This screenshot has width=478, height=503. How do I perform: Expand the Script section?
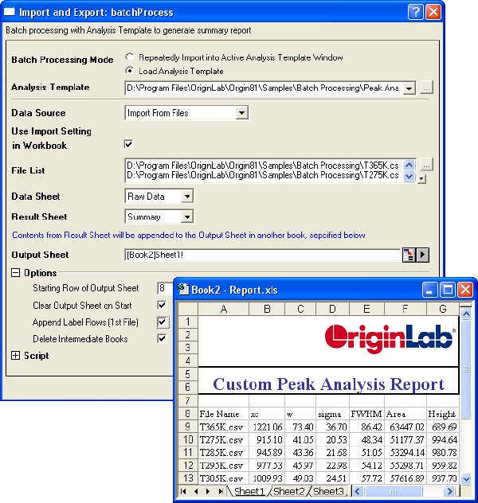15,356
